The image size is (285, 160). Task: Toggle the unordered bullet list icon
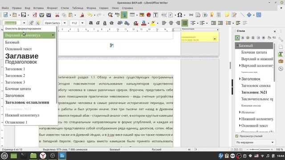(x=193, y=23)
